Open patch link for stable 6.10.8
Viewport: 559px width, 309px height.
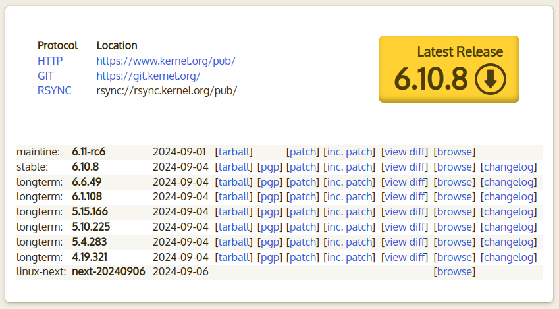(303, 167)
